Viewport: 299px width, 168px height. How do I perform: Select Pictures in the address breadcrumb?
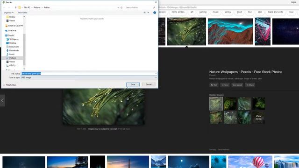pos(37,7)
